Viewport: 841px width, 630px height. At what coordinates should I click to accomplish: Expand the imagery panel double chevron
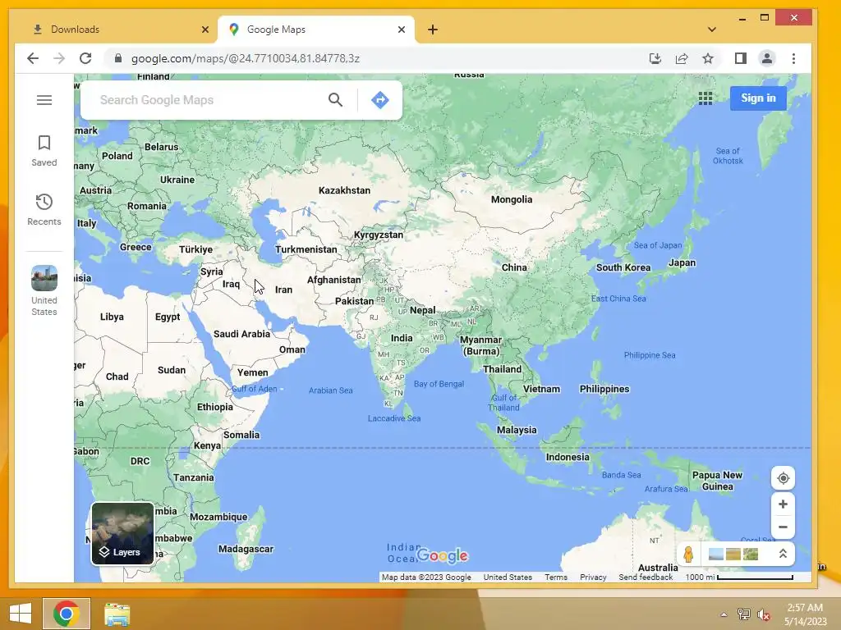pyautogui.click(x=783, y=554)
